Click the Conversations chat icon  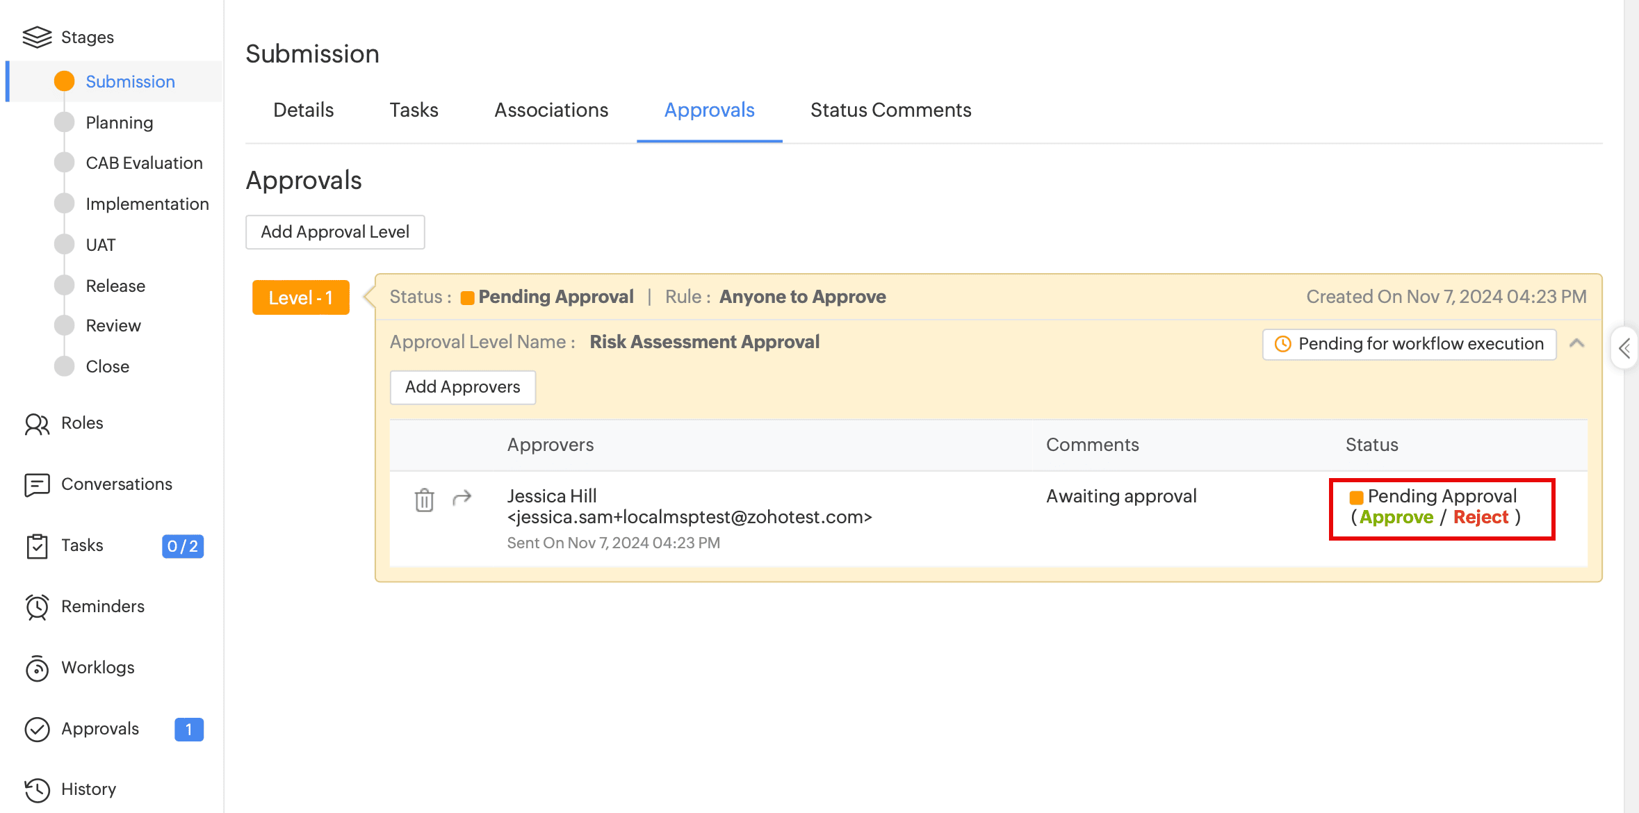(37, 484)
